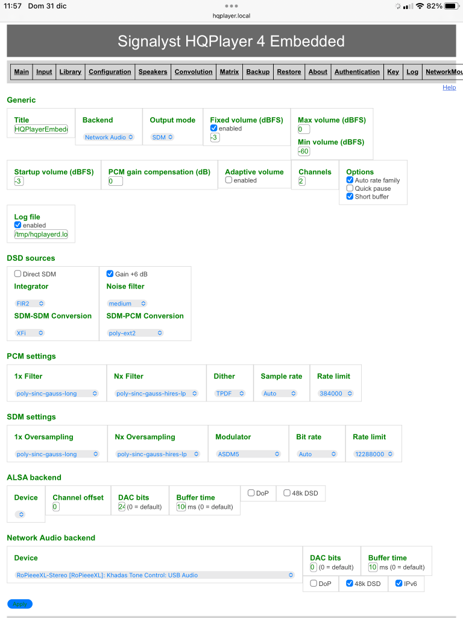This screenshot has height=618, width=463.
Task: Enable the Adaptive volume checkbox
Action: tap(228, 180)
